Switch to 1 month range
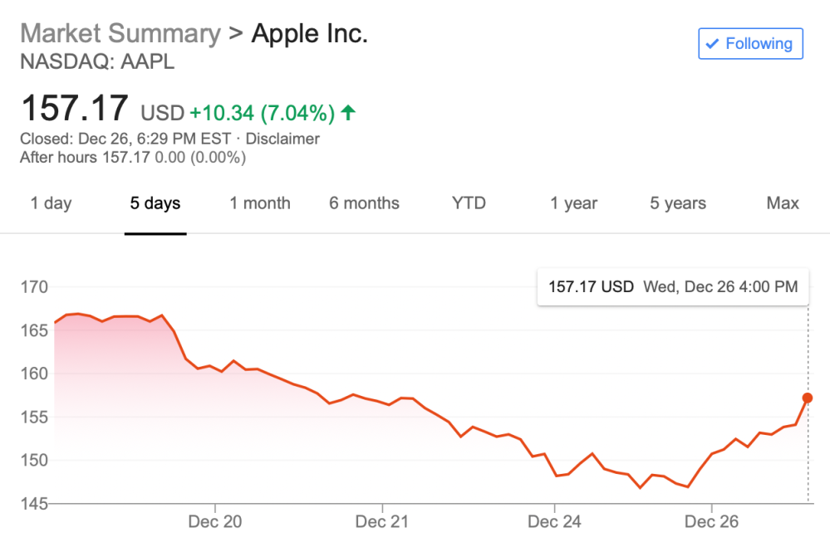 260,203
